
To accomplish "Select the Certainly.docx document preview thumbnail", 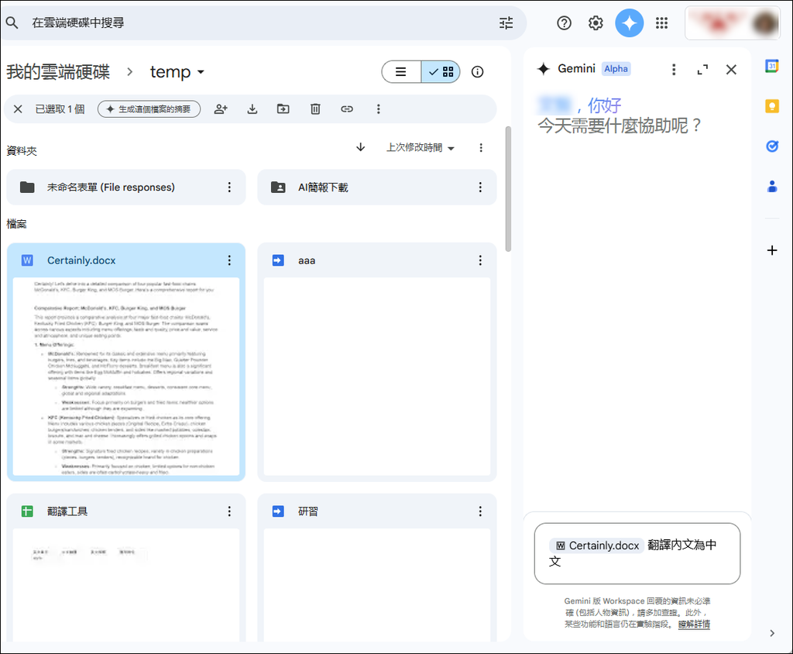I will 126,376.
